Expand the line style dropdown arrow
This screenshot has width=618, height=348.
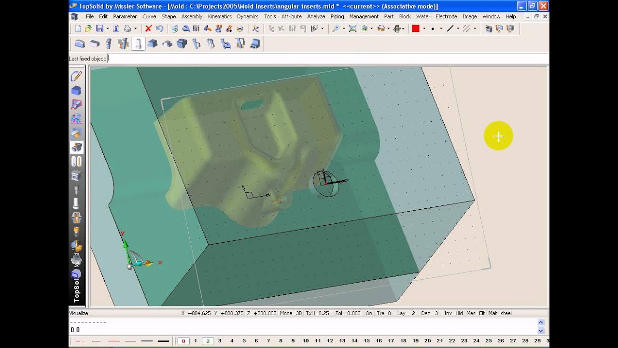coord(458,29)
